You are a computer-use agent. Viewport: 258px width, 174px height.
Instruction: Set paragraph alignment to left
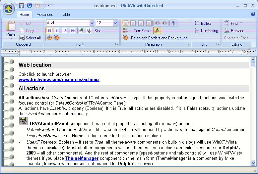click(126, 23)
